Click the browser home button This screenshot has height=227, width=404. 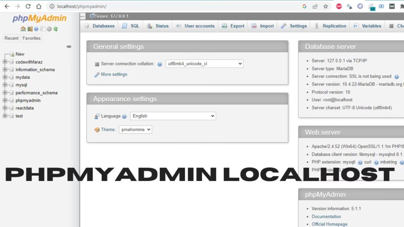tap(39, 6)
